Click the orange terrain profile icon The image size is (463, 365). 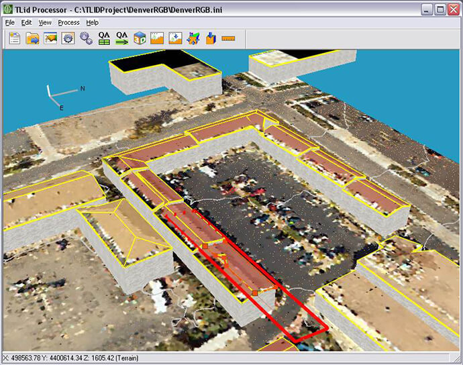click(157, 39)
